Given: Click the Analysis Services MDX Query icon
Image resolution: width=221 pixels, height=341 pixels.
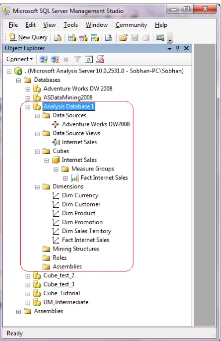Looking at the screenshot, I should pyautogui.click(x=72, y=37).
